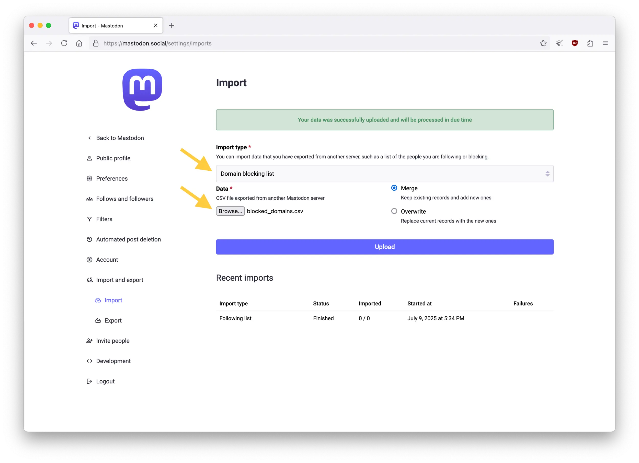Select Import and export in the sidebar
639x463 pixels.
(119, 280)
